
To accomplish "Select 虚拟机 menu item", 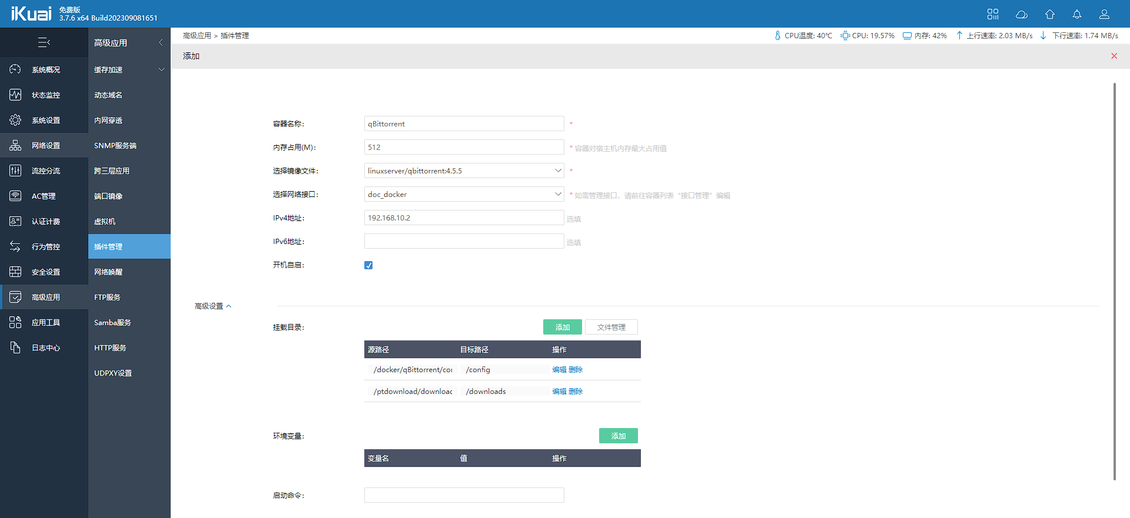I will pos(129,221).
